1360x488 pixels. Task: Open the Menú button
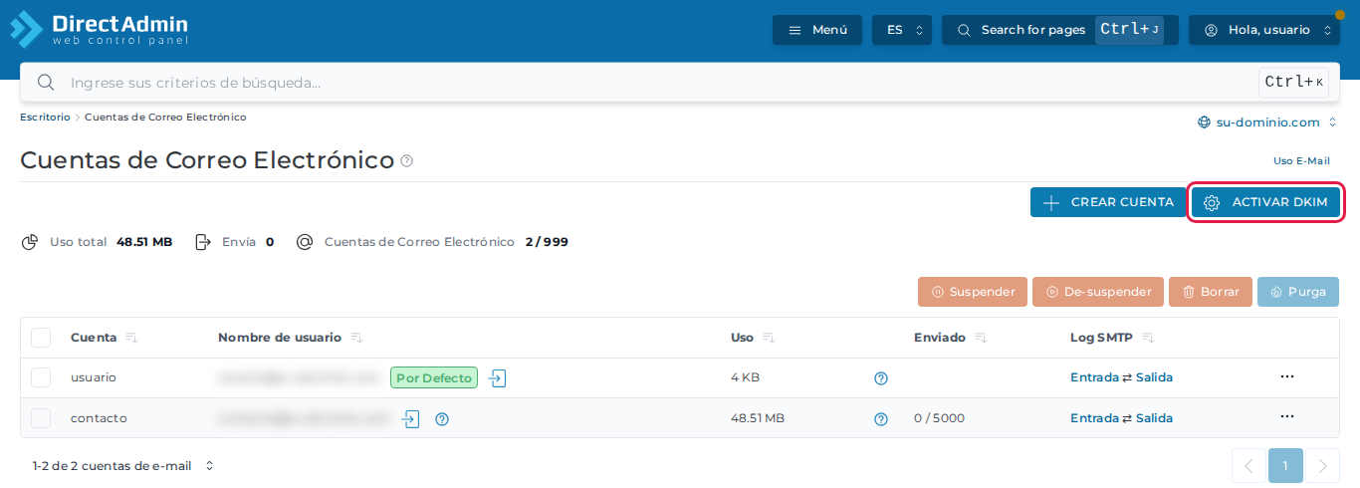[817, 30]
